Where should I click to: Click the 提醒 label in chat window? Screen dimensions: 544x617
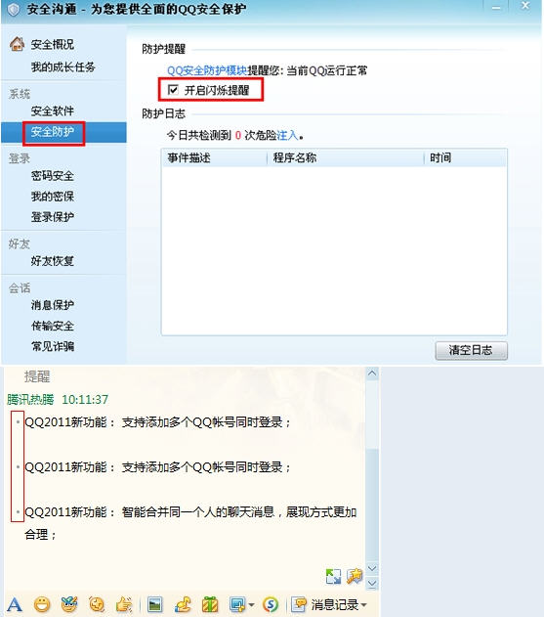37,376
